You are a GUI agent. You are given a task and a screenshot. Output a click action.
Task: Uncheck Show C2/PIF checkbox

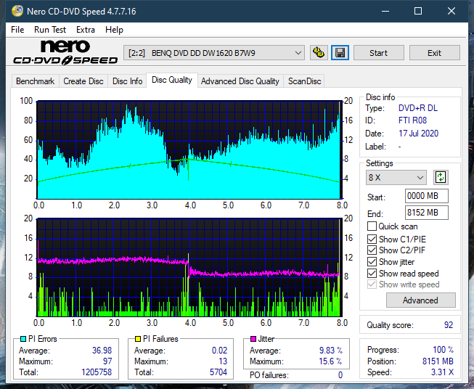pos(372,250)
